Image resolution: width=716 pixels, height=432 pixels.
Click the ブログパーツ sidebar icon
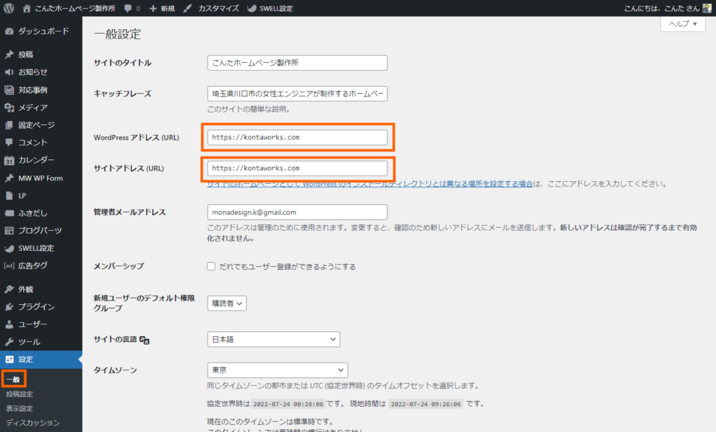[9, 231]
